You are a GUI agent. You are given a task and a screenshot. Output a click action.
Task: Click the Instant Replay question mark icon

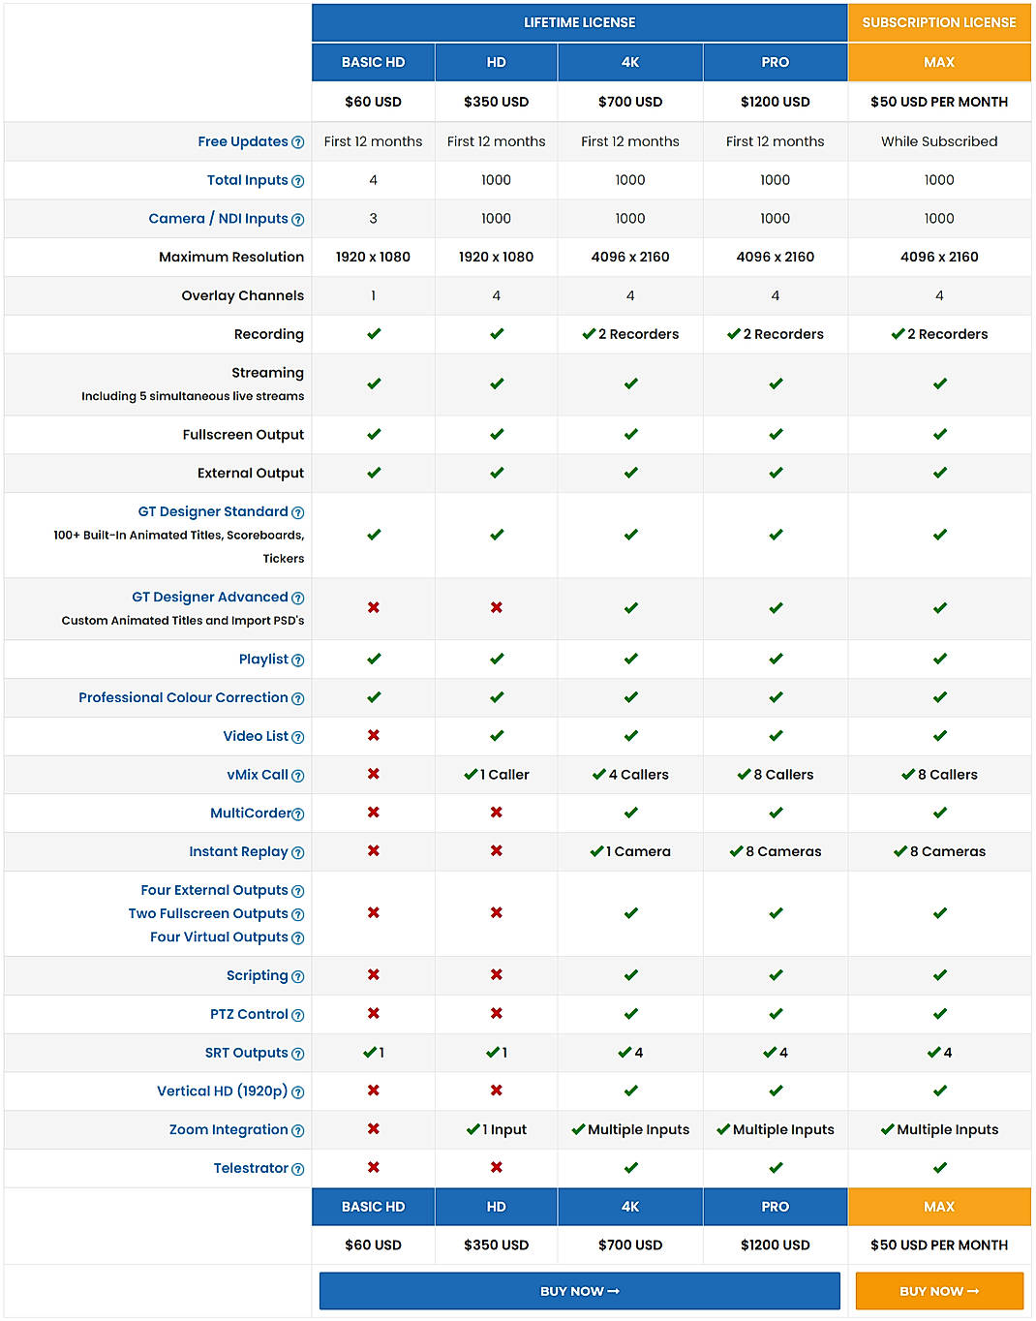[297, 852]
